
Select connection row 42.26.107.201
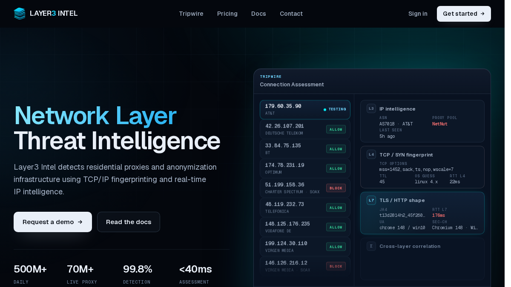click(x=305, y=129)
